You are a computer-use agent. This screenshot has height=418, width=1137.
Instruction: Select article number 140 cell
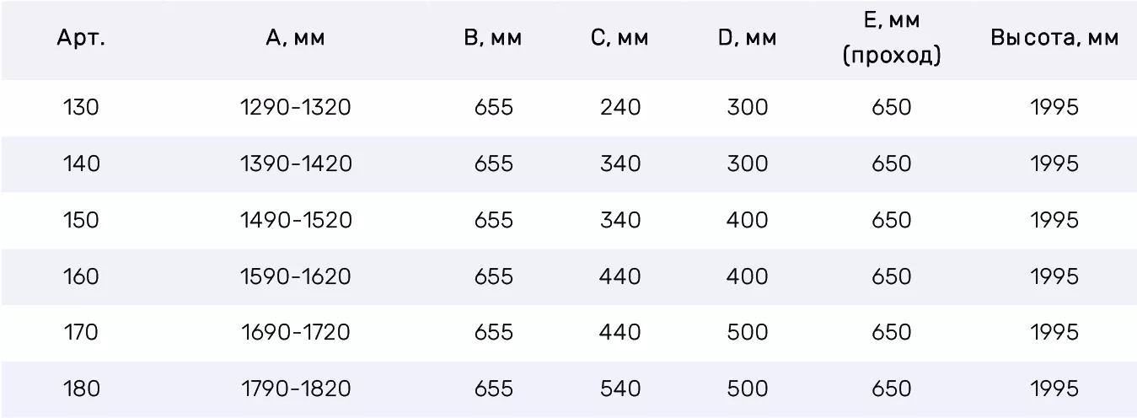(81, 163)
